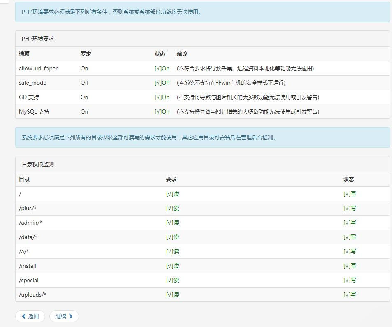Select the [√]写 mark for /admin/* directory
Viewport: 392px width, 327px height.
point(350,223)
